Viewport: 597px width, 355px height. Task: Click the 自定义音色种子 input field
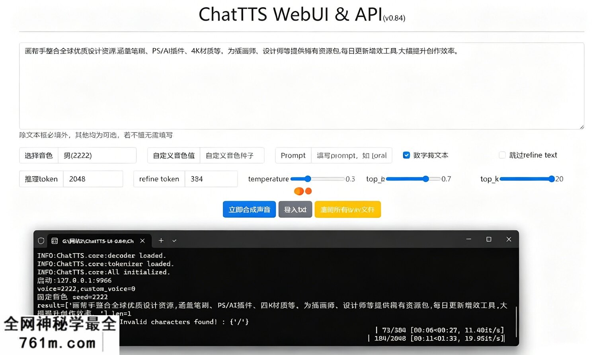[x=232, y=155]
